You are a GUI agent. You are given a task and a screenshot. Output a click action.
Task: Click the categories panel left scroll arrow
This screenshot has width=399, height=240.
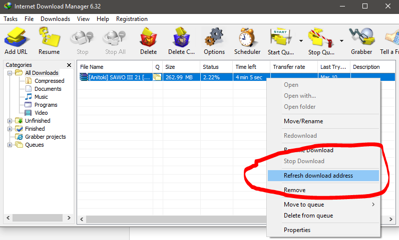point(8,218)
